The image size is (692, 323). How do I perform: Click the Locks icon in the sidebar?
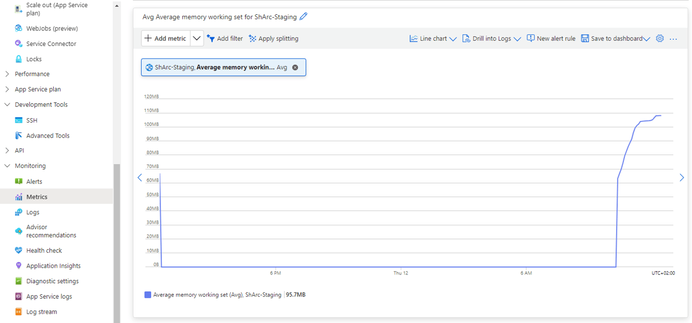click(x=18, y=59)
